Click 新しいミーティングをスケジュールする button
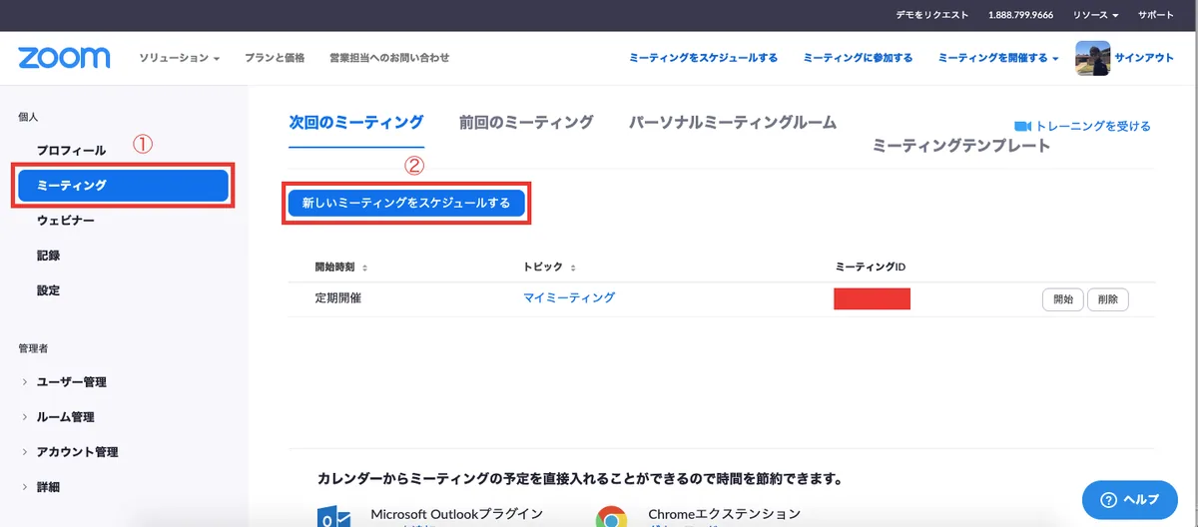This screenshot has width=1198, height=527. (x=406, y=203)
